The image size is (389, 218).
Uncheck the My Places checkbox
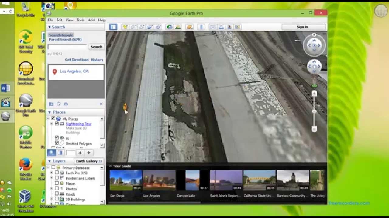(53, 119)
